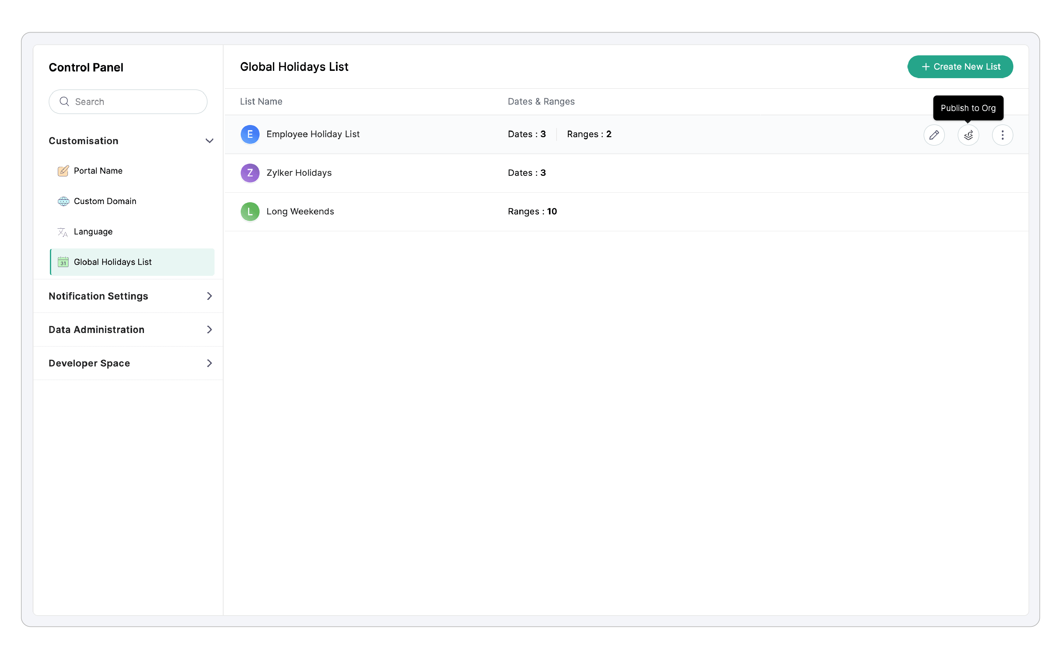The width and height of the screenshot is (1059, 659).
Task: Click the Language translate icon
Action: (63, 232)
